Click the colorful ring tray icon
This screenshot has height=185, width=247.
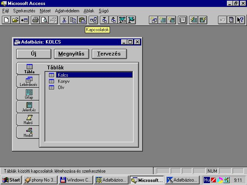(x=220, y=180)
